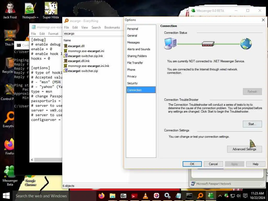Close the Options dialog

(x=263, y=20)
